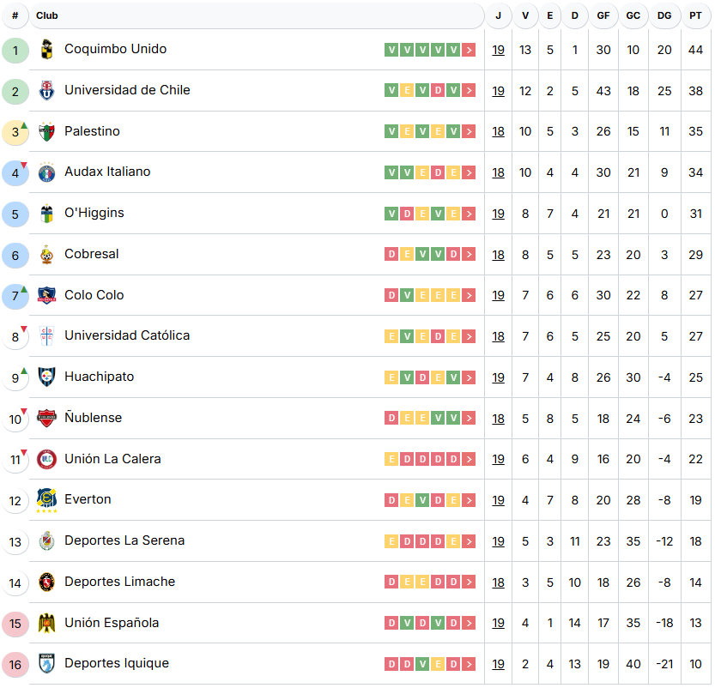The image size is (715, 688).
Task: Click the Palestino team badge
Action: (46, 132)
